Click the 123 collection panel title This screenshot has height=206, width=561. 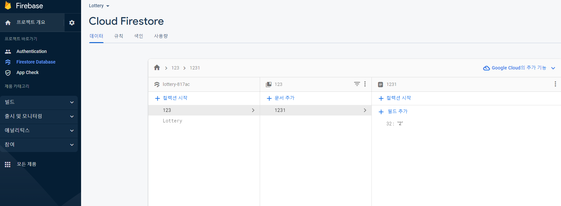(279, 85)
